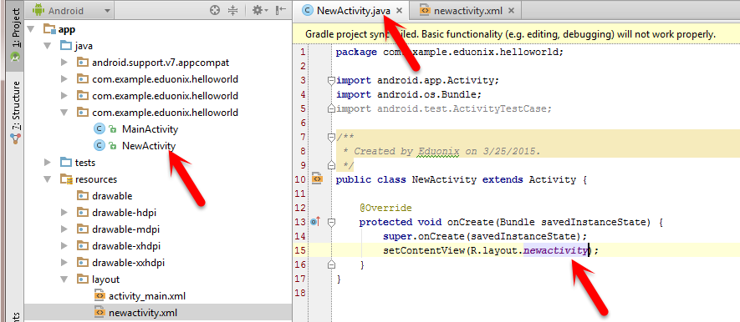This screenshot has width=740, height=322.
Task: Click the package declaration line
Action: click(450, 52)
